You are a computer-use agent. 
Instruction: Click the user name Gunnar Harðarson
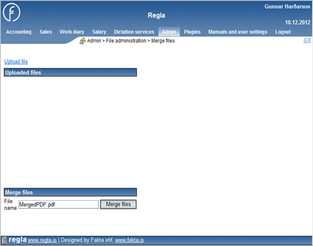coord(287,7)
